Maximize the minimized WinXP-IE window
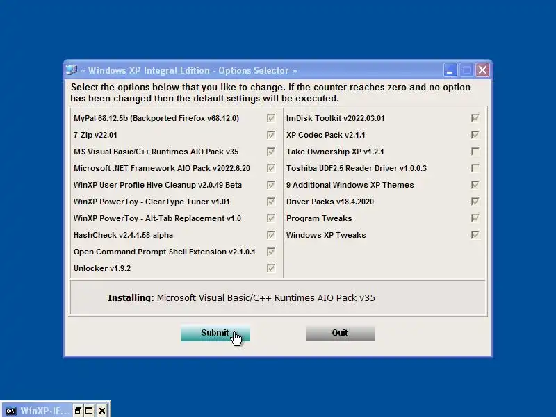The width and height of the screenshot is (556, 417). [89, 411]
